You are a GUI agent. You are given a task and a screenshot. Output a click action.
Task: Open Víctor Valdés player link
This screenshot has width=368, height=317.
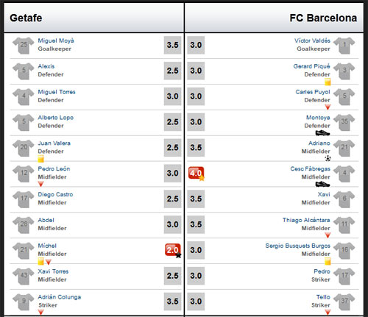(312, 40)
